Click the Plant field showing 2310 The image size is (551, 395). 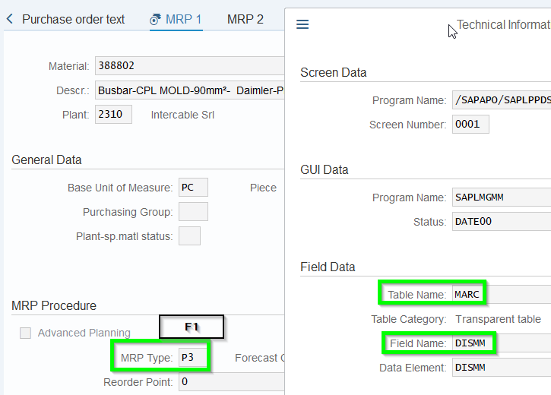coord(113,115)
